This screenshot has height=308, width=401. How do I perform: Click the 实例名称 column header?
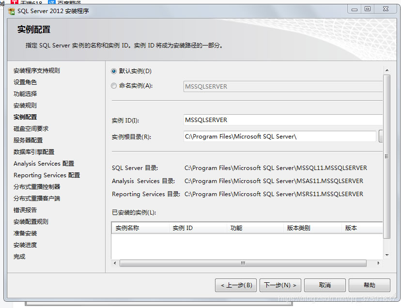pos(140,228)
